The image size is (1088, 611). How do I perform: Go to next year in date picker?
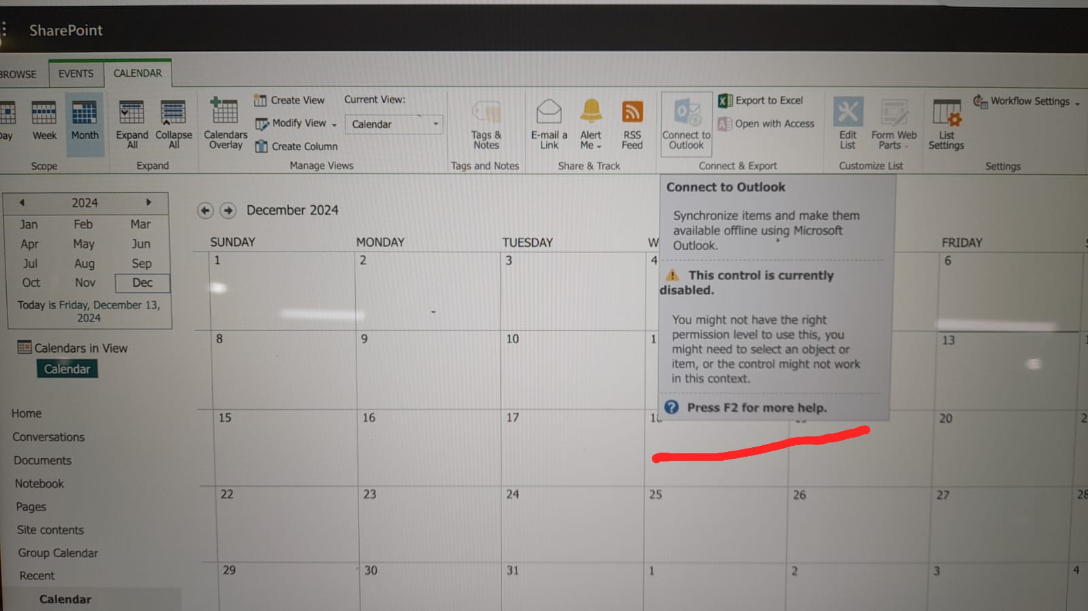148,202
